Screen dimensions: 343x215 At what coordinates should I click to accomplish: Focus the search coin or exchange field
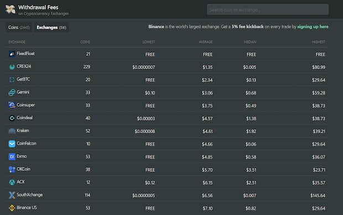click(x=268, y=9)
